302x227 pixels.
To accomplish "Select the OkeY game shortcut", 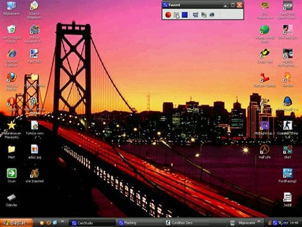I will pos(288,152).
